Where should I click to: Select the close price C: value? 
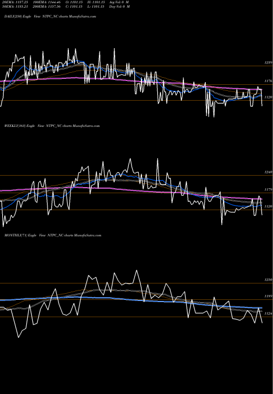point(74,7)
